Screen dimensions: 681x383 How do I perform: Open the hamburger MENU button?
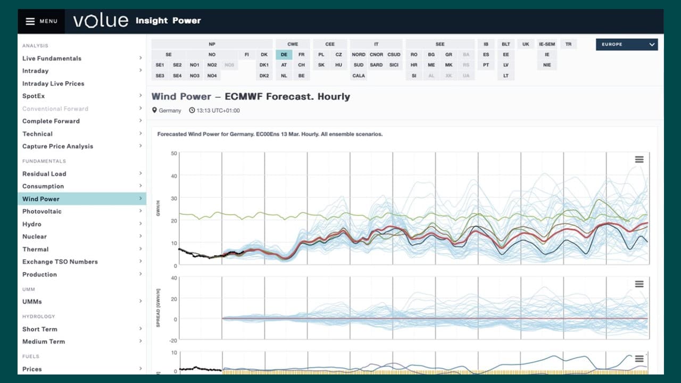tap(41, 21)
